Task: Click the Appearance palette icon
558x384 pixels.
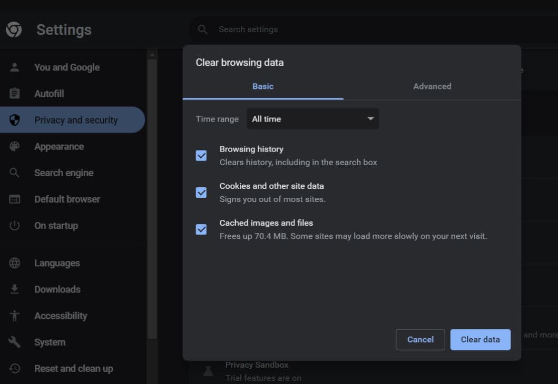Action: [15, 147]
